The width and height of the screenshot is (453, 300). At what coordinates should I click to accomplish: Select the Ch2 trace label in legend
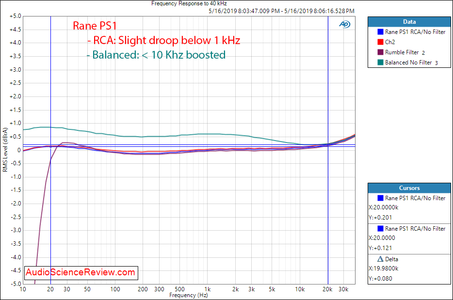point(390,42)
